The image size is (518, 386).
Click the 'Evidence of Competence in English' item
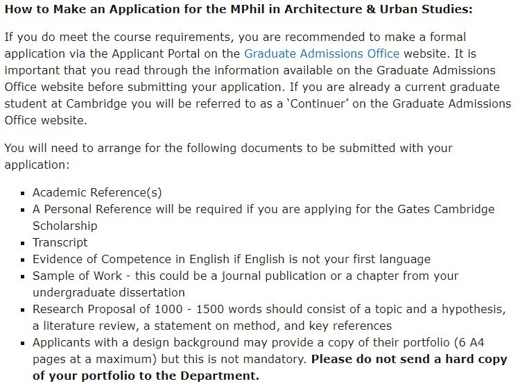coord(231,259)
